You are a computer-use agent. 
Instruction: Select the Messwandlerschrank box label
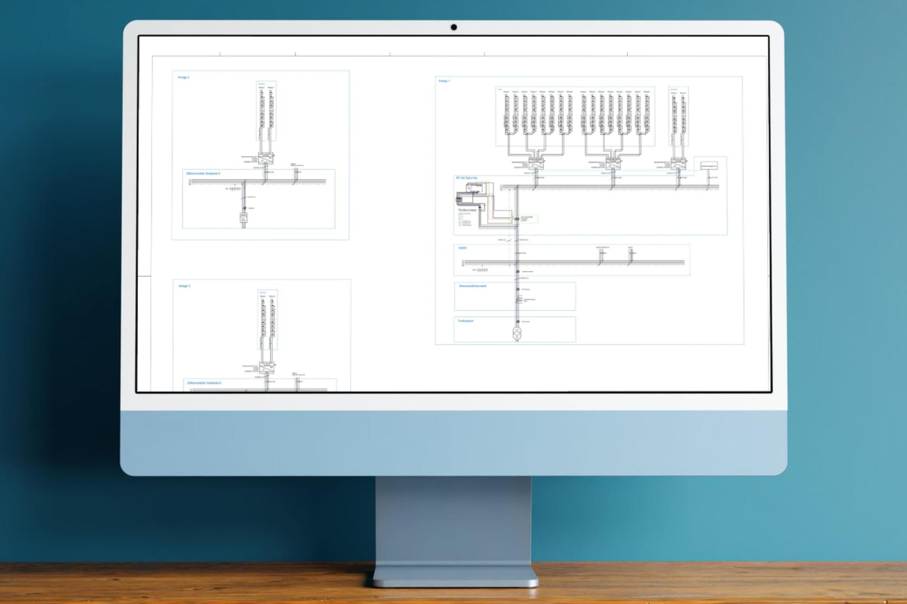pyautogui.click(x=473, y=286)
